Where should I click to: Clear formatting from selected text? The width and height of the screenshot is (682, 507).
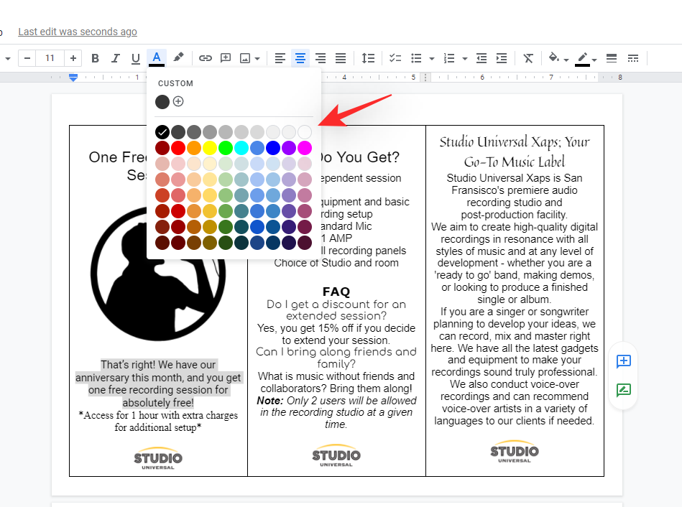[529, 58]
